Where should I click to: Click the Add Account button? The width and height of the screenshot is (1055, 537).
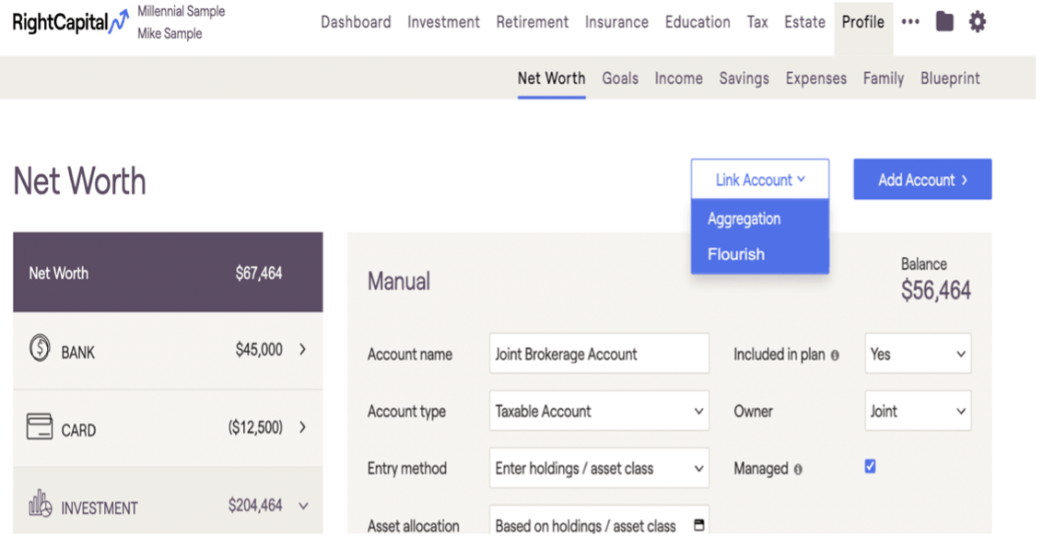tap(922, 180)
